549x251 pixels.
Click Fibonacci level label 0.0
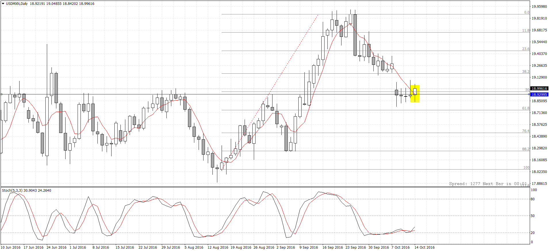point(527,12)
